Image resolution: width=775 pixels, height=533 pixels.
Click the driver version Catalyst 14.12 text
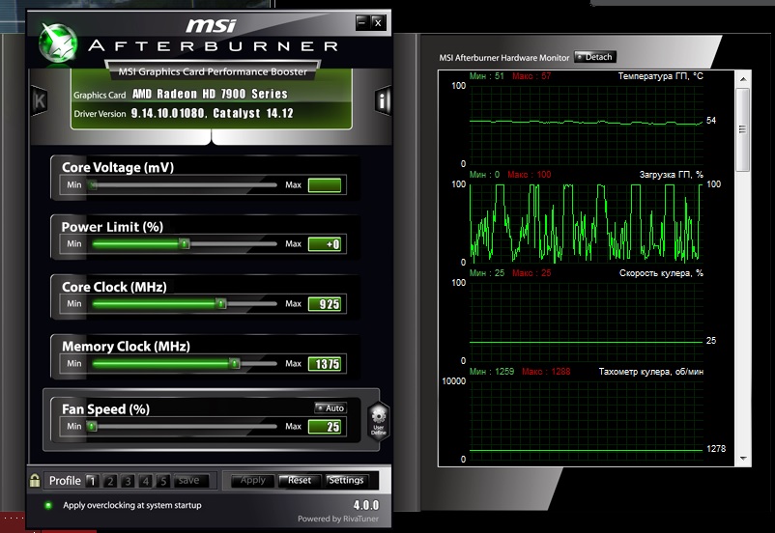click(212, 113)
